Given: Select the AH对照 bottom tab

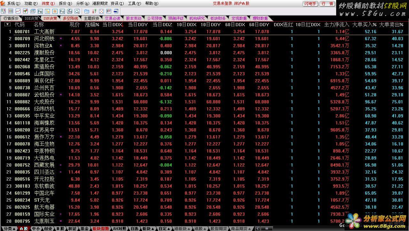Looking at the screenshot, I should tap(120, 228).
